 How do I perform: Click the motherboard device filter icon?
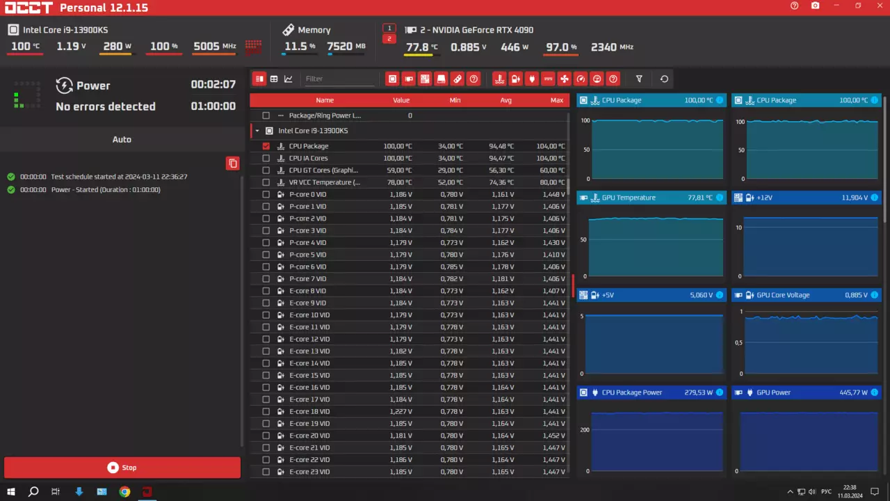425,79
